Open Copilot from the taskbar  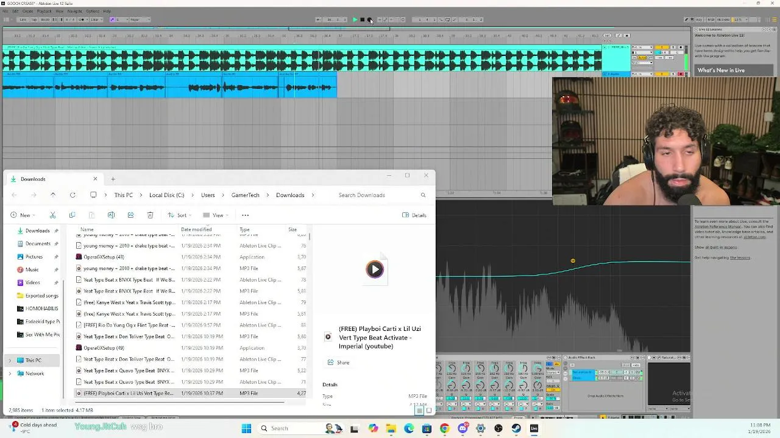click(373, 428)
